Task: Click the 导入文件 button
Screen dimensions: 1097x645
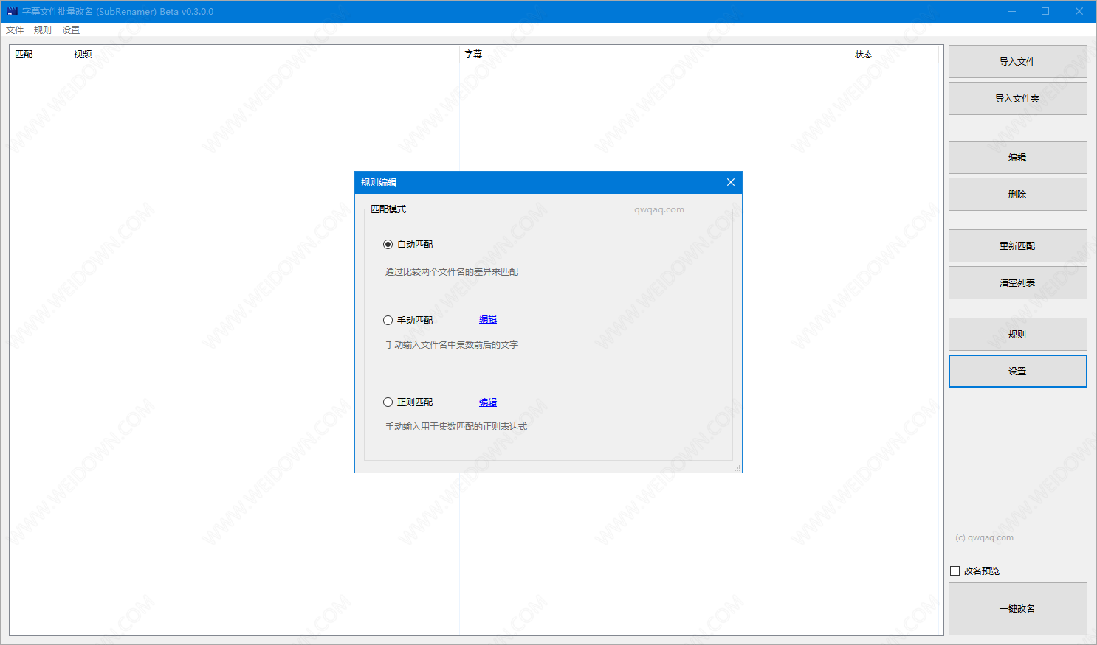Action: [1017, 61]
